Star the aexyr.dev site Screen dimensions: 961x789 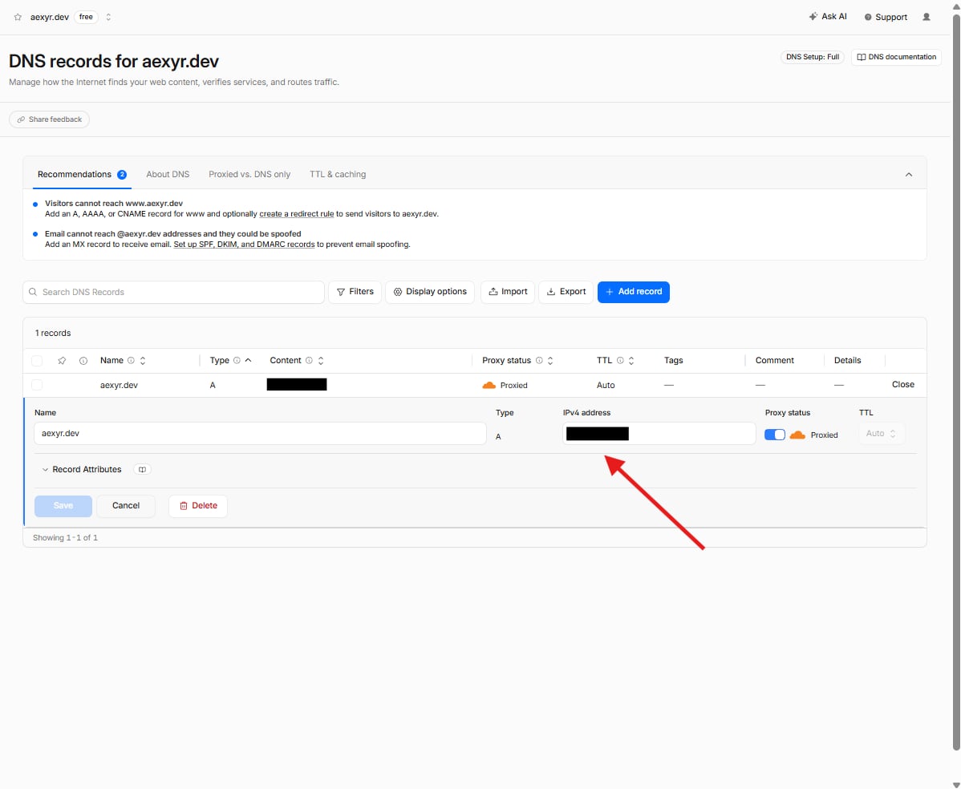click(18, 17)
